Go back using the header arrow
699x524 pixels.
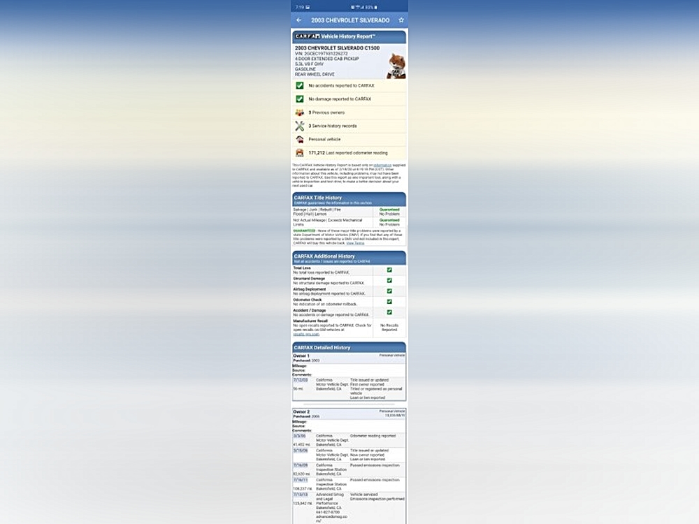[x=298, y=20]
